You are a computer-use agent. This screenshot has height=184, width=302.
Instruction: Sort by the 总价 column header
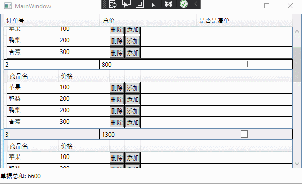coord(148,20)
